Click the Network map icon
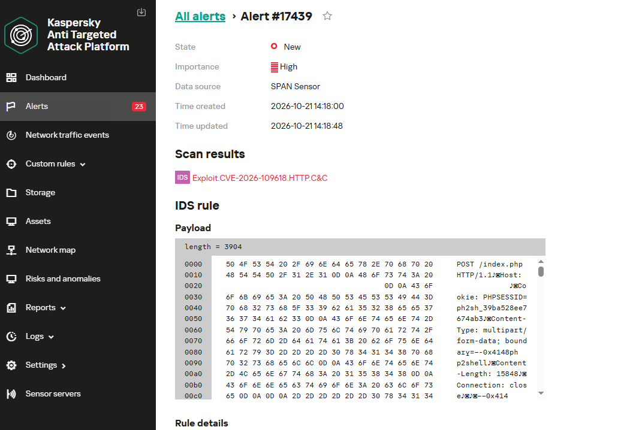 11,250
